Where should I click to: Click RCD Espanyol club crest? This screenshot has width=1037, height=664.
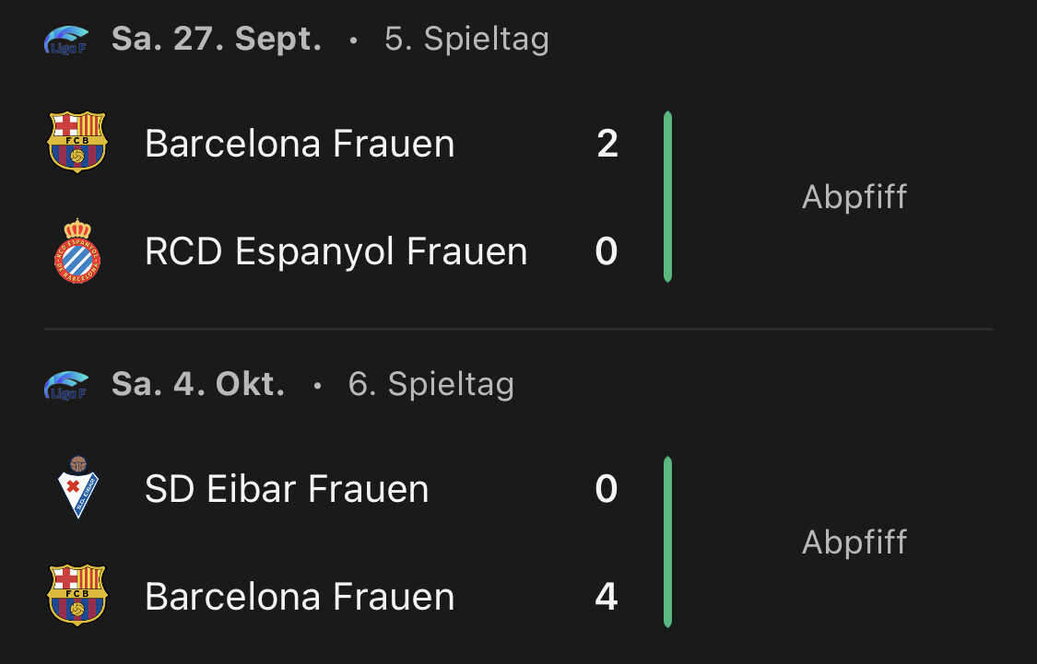77,250
